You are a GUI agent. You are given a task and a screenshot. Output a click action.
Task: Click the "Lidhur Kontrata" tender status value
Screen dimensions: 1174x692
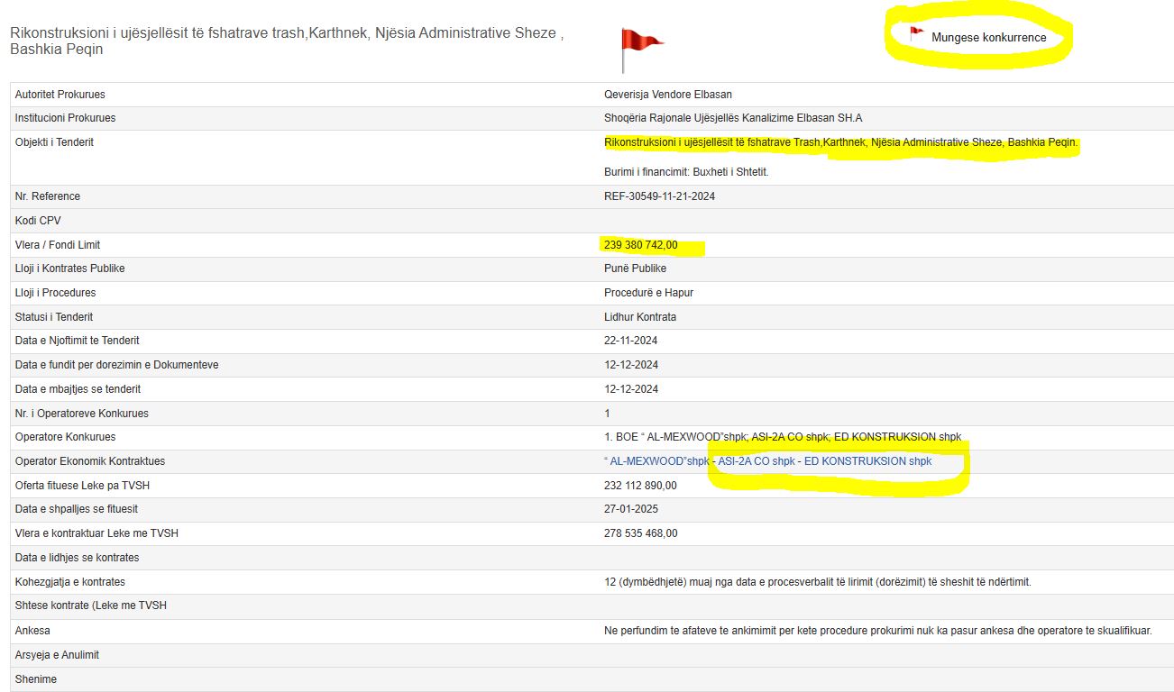coord(639,317)
